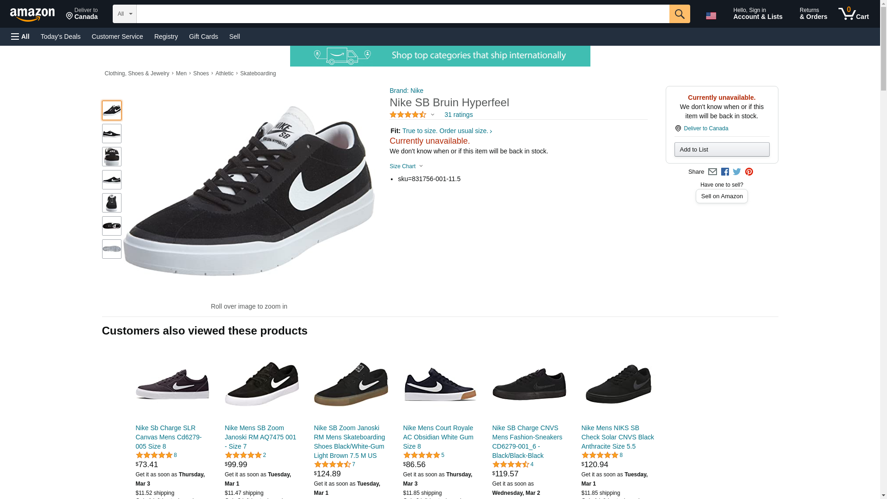887x499 pixels.
Task: Expand the star rating breakdown arrow
Action: (x=432, y=115)
